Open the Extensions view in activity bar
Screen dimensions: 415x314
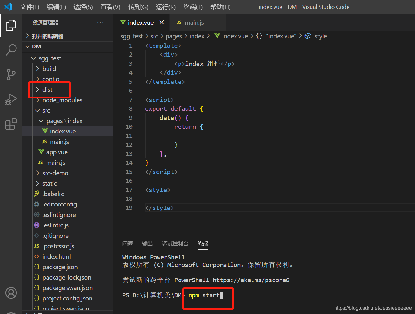11,124
